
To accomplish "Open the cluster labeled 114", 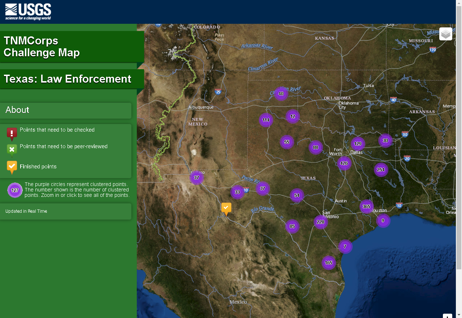I will [x=266, y=120].
